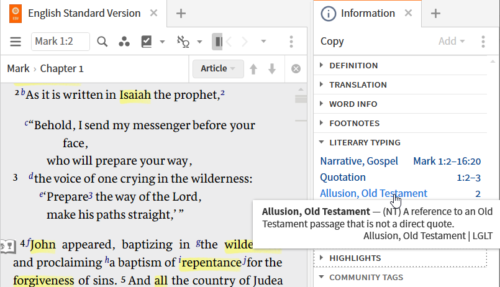Click the highlighted word John
500x287 pixels.
[x=43, y=245]
